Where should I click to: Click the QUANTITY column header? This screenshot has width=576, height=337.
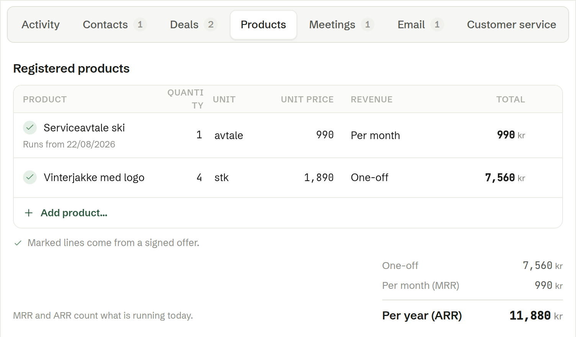tap(185, 99)
